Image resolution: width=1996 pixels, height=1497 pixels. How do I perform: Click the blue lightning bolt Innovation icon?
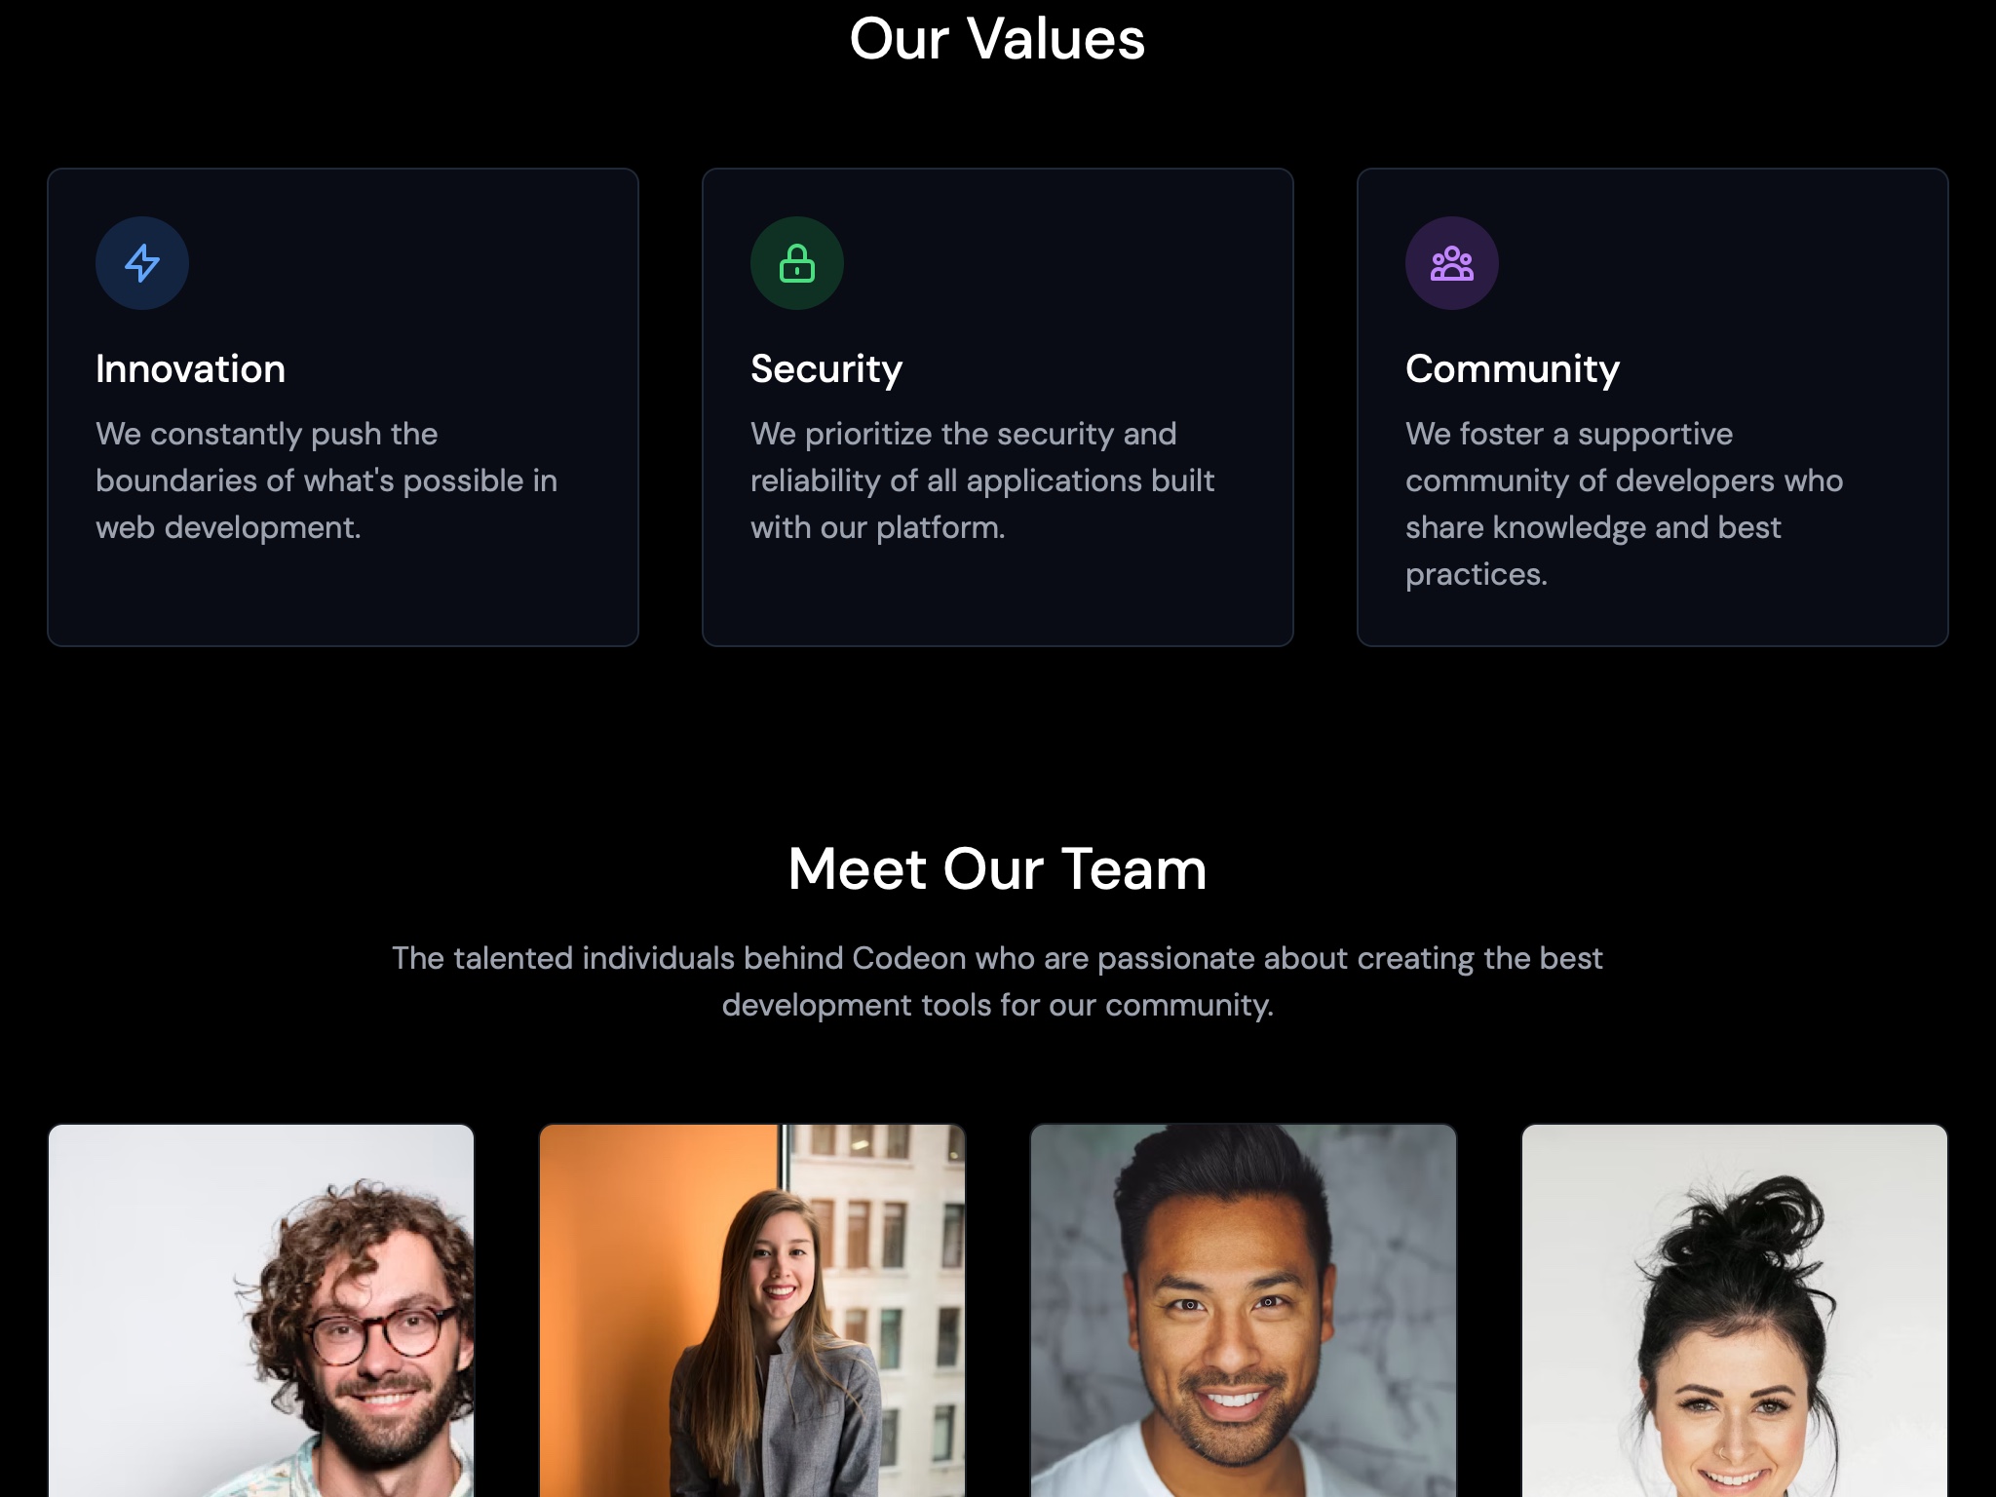[142, 263]
